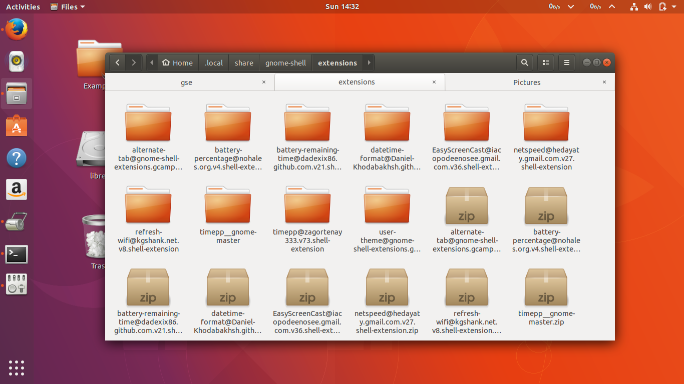Open the alternate-tab@gnome-shell-extensions folder

pos(148,121)
